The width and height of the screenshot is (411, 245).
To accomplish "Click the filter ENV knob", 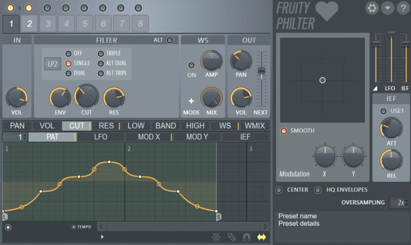I will 60,98.
